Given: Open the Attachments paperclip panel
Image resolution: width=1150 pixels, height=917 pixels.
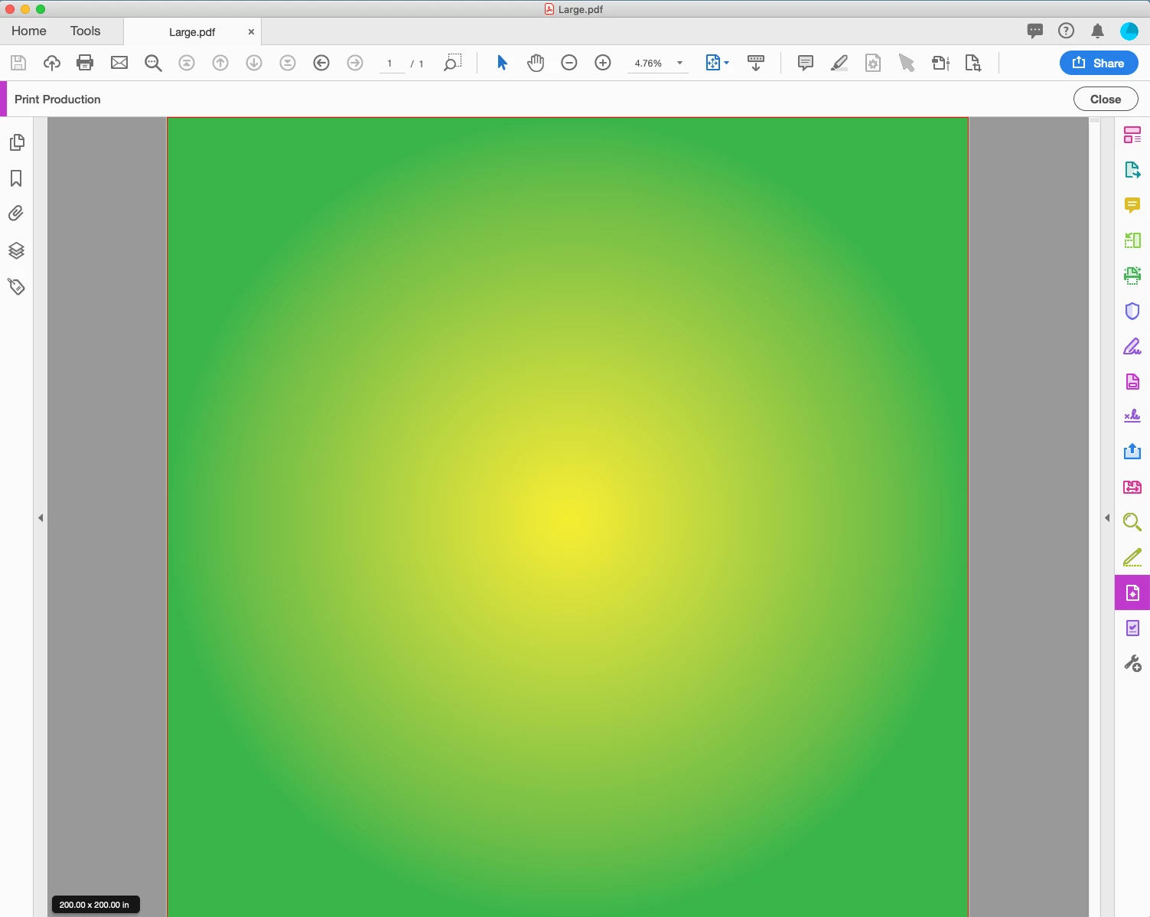Looking at the screenshot, I should point(16,214).
